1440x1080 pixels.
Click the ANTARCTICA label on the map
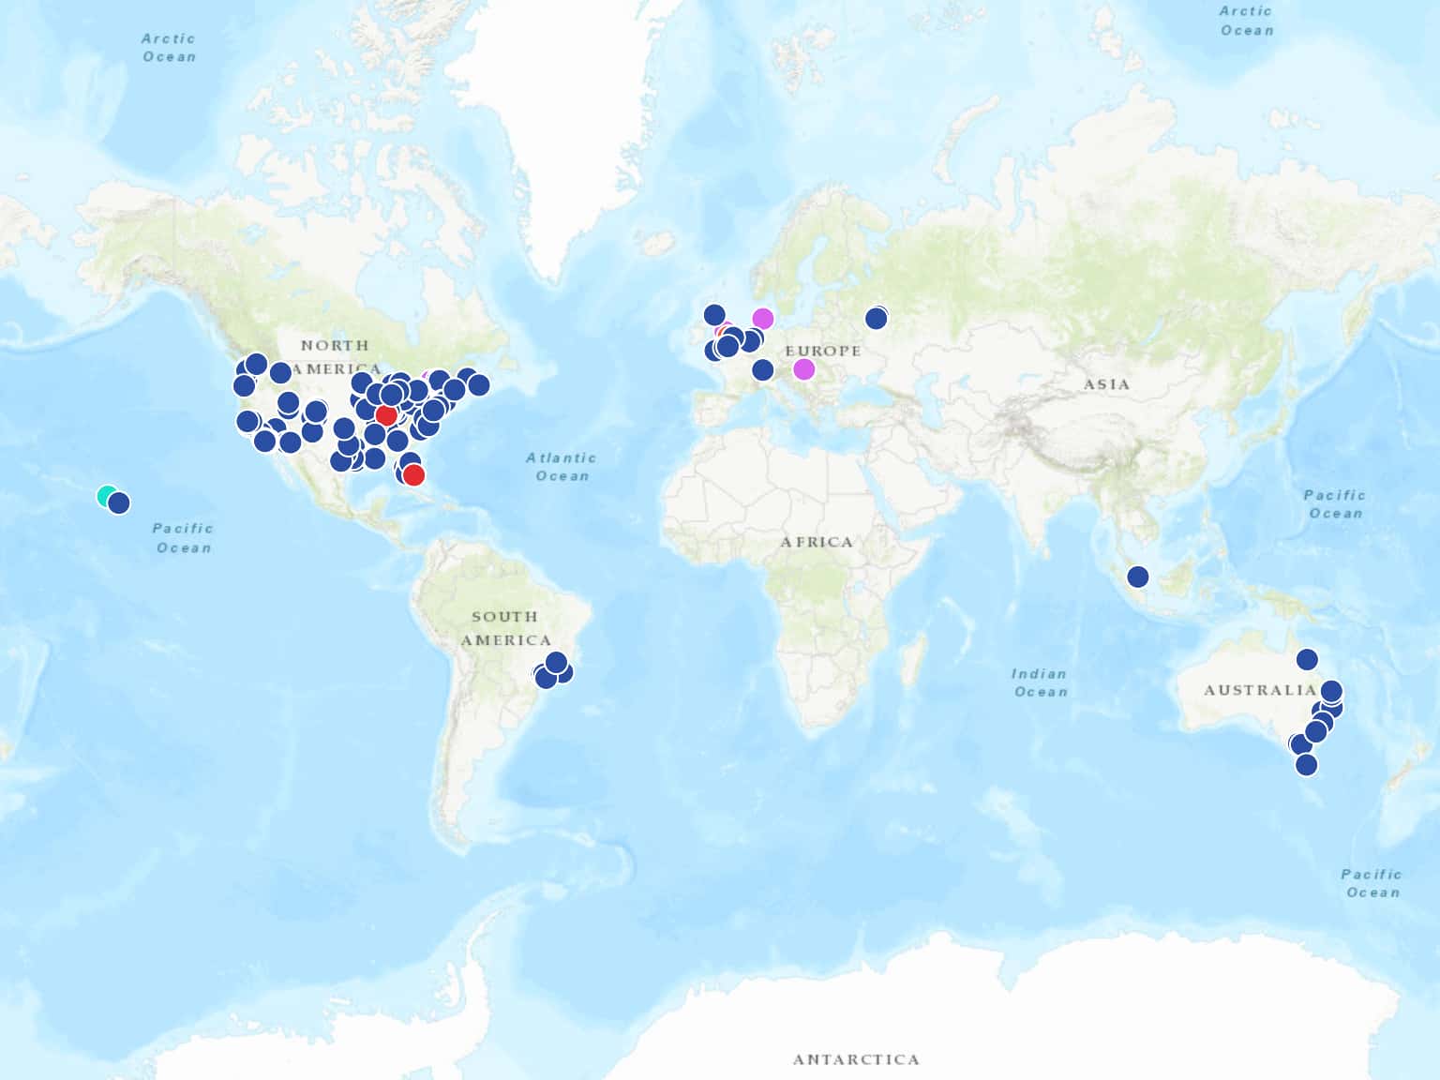(856, 1059)
